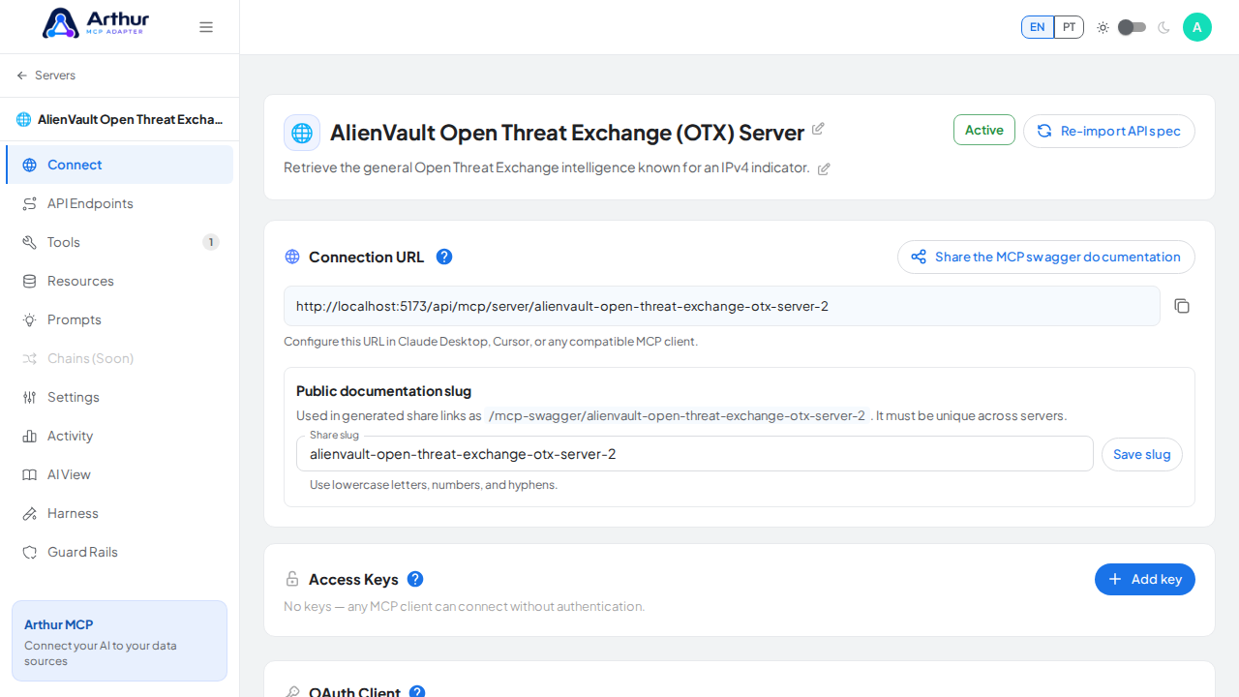This screenshot has width=1239, height=697.
Task: Re-import the API spec
Action: point(1109,131)
